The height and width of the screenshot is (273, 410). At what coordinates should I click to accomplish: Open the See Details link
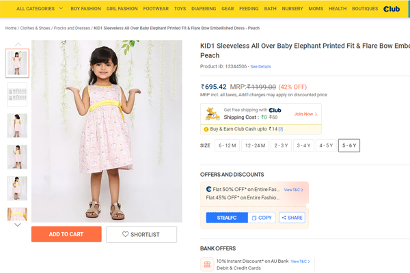[260, 67]
